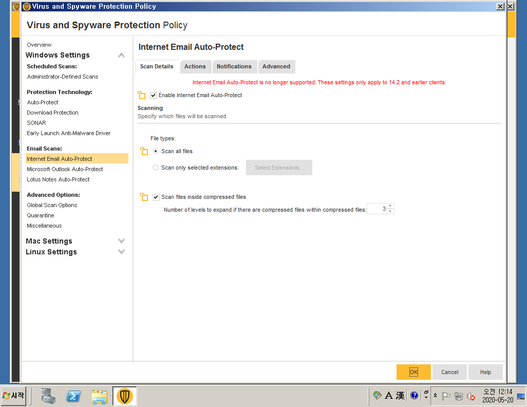Image resolution: width=527 pixels, height=407 pixels.
Task: Switch to the Actions tab
Action: (195, 67)
